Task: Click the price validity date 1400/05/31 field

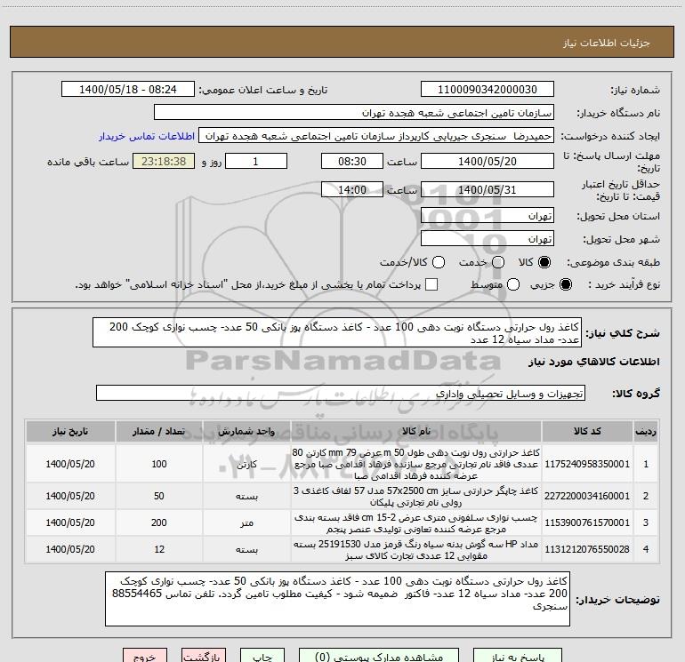Action: click(x=488, y=190)
